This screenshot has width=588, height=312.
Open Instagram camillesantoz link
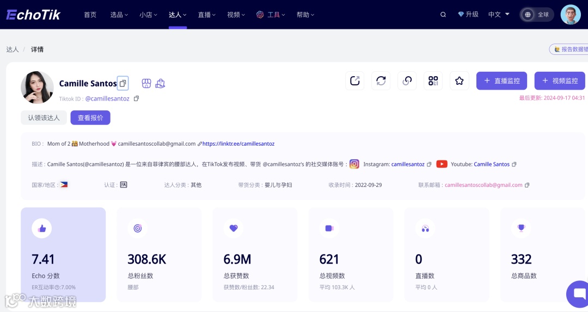[408, 165]
